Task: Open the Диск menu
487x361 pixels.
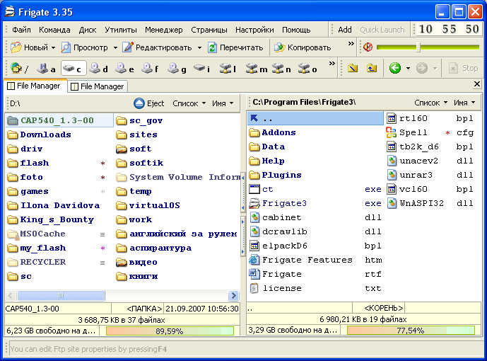Action: click(88, 30)
